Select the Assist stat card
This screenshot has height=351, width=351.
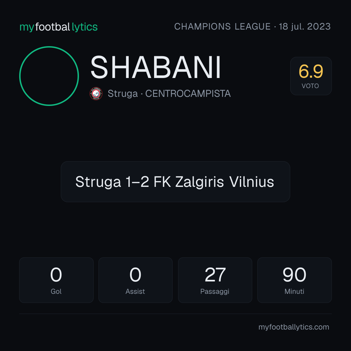(136, 280)
